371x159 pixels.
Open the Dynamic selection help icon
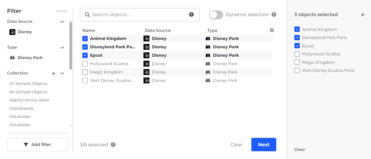[274, 14]
